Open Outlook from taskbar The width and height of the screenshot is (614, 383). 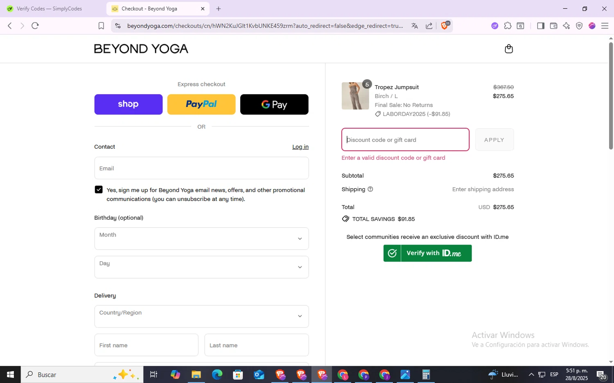coord(259,374)
